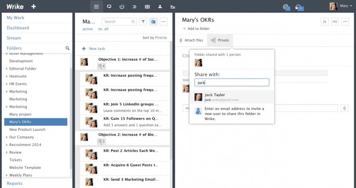The image size is (356, 188).
Task: Click Attach files
Action: point(191,40)
